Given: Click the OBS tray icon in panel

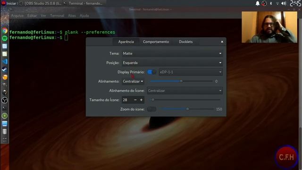Looking at the screenshot, I should [264, 3].
